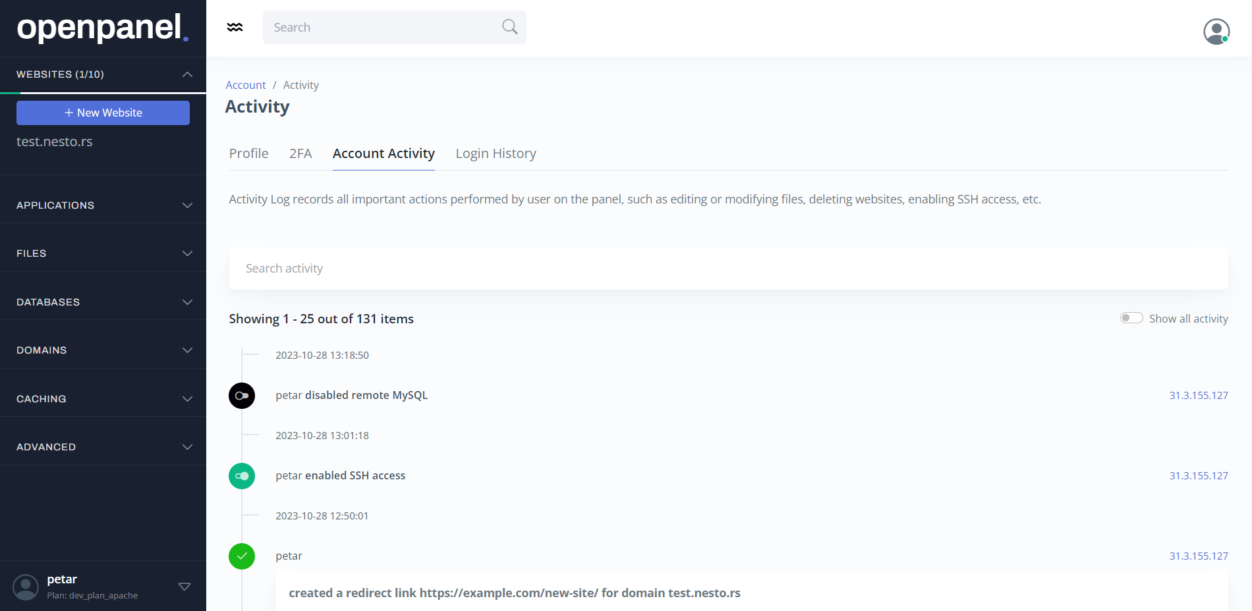Viewport: 1252px width, 611px height.
Task: Click petar's profile avatar in sidebar footer
Action: (x=26, y=587)
